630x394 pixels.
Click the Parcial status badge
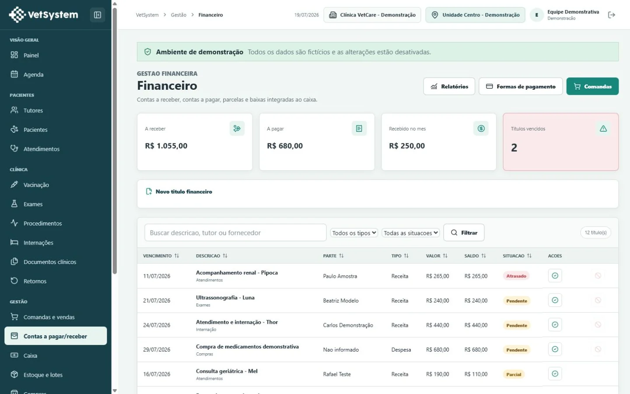coord(514,374)
